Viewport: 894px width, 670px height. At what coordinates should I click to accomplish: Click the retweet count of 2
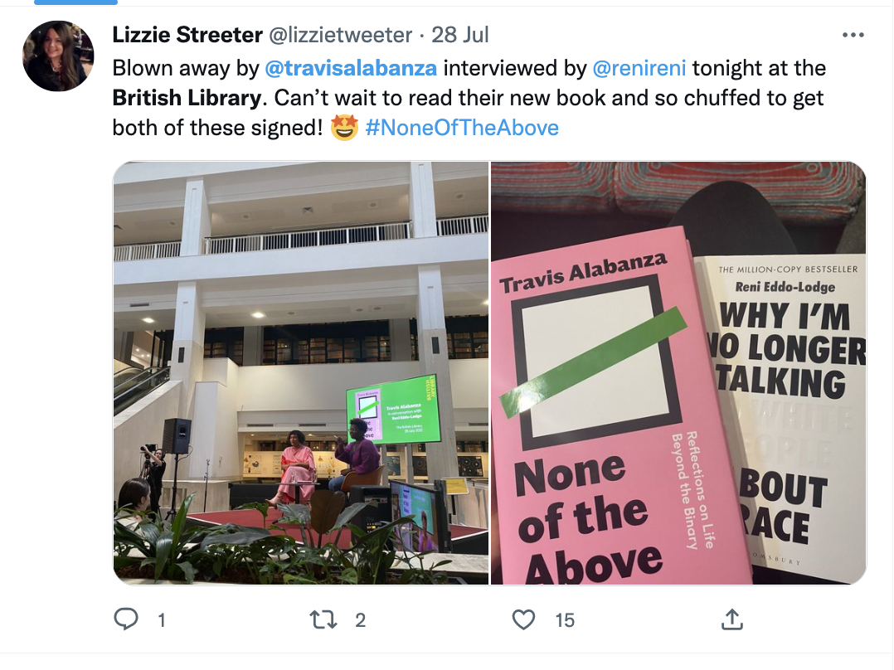coord(360,619)
